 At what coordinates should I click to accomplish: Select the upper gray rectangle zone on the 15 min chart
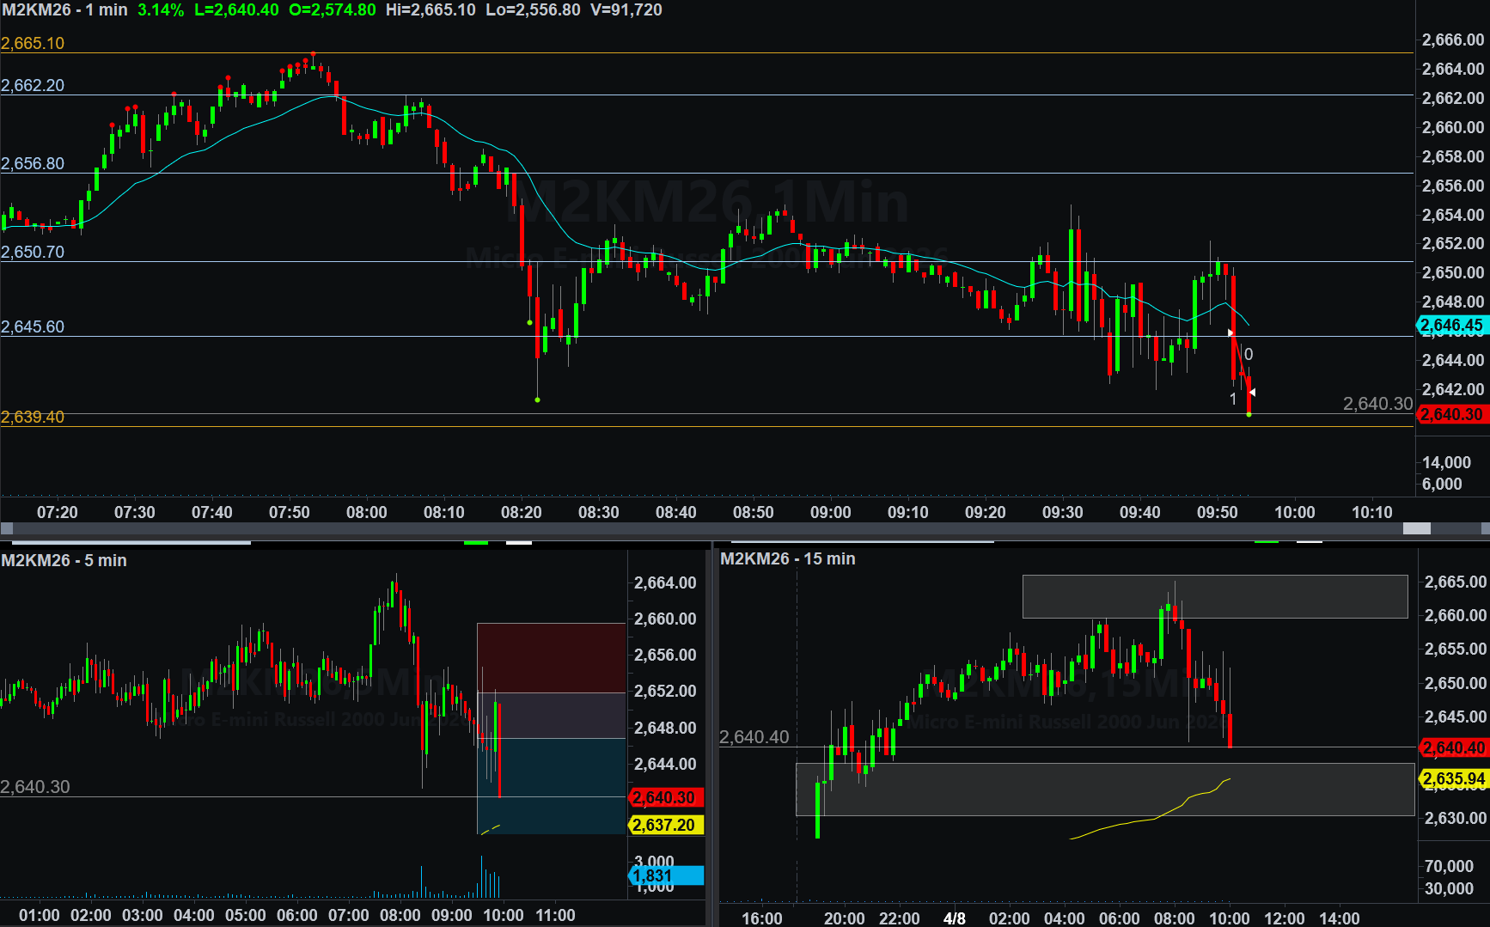pyautogui.click(x=1214, y=596)
